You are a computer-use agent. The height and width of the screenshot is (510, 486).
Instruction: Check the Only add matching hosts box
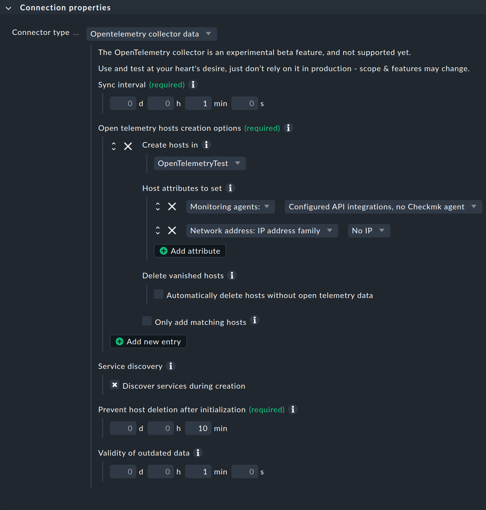(x=147, y=321)
